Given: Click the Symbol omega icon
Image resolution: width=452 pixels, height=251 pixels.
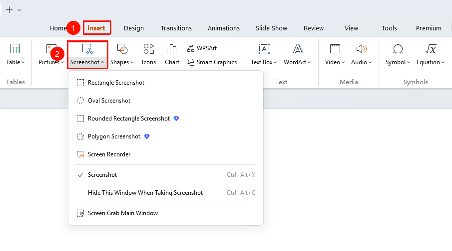Looking at the screenshot, I should (x=398, y=49).
